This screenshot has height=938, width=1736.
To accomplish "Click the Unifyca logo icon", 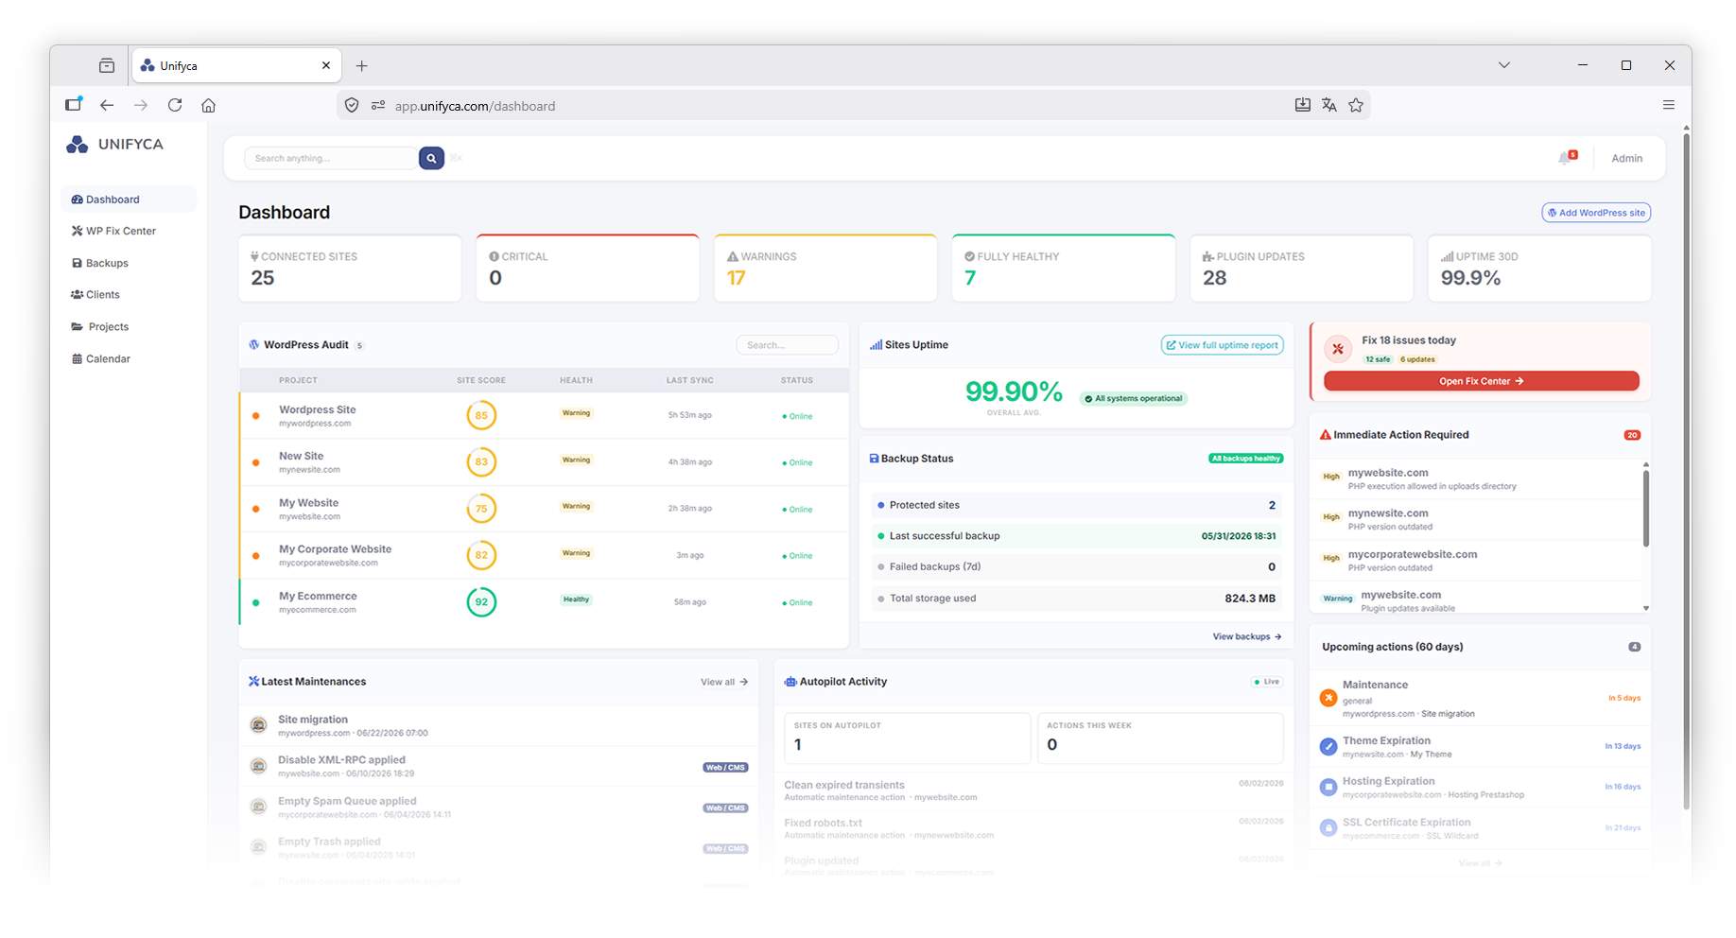I will click(x=77, y=144).
